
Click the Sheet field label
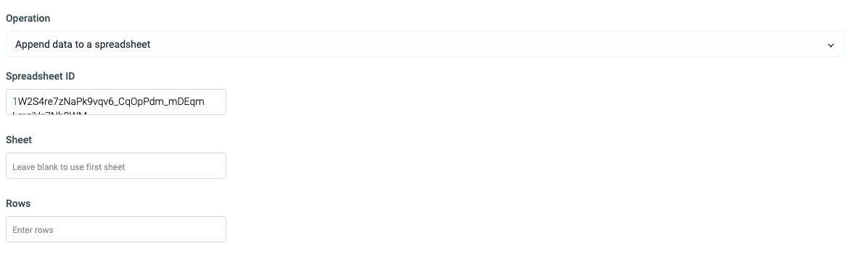(19, 140)
